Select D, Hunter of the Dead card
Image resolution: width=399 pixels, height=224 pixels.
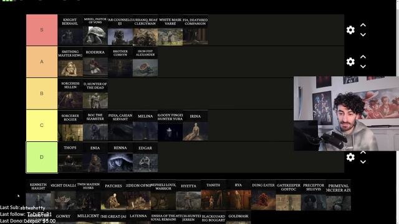click(x=95, y=93)
